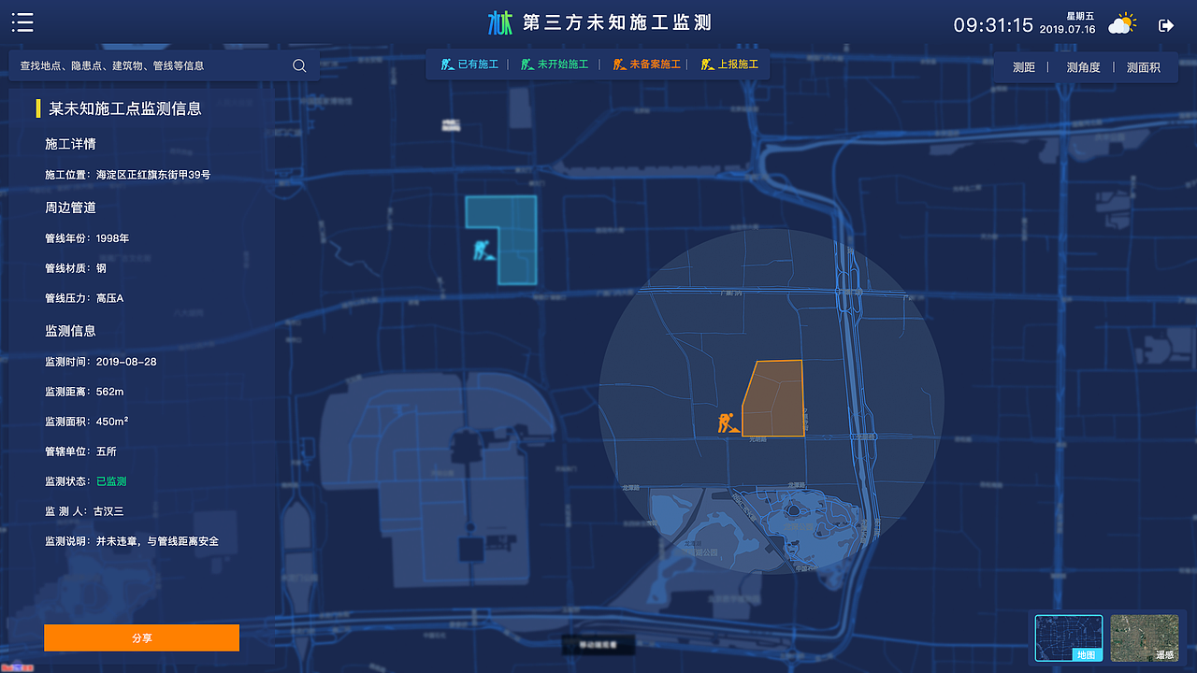Click the 星期五 weekday label
Screen dimensions: 1197x673
[x=1080, y=16]
